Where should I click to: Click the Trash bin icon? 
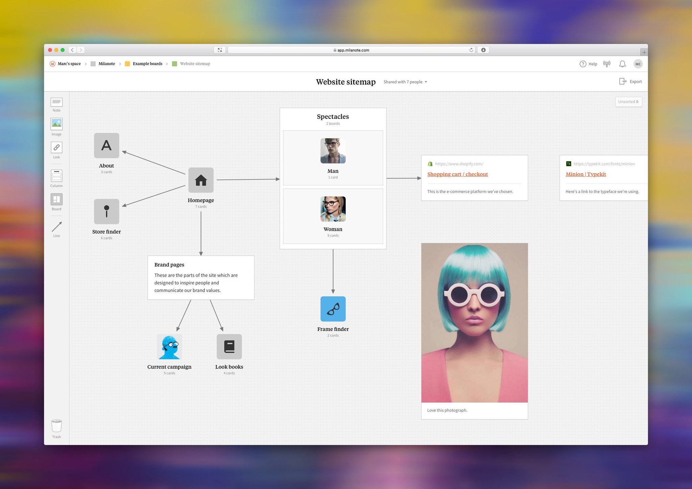(x=56, y=426)
